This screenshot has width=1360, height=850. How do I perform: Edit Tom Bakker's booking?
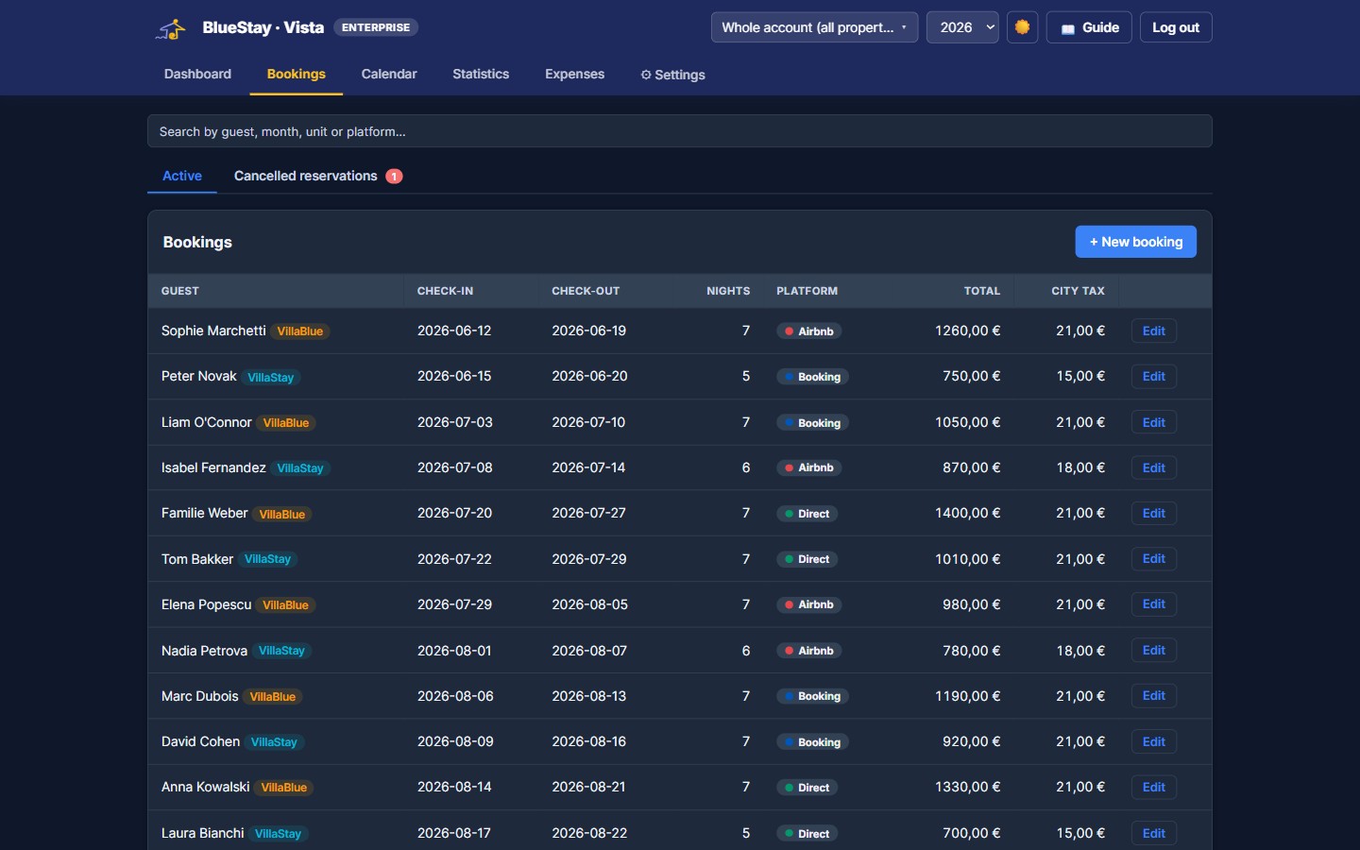tap(1153, 558)
